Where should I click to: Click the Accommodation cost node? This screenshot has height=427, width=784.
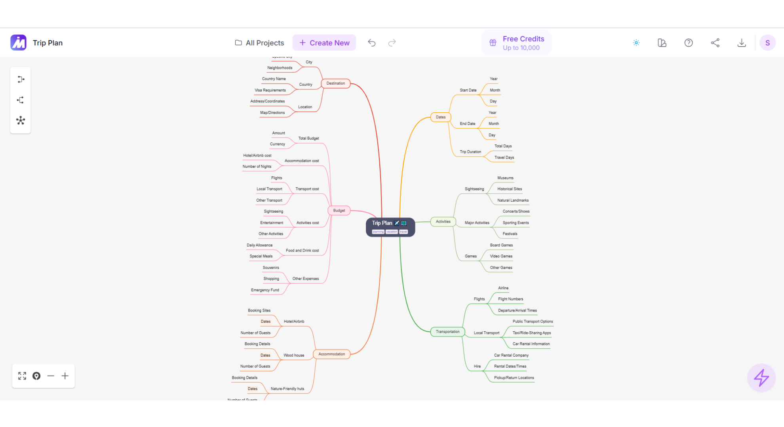(x=302, y=161)
